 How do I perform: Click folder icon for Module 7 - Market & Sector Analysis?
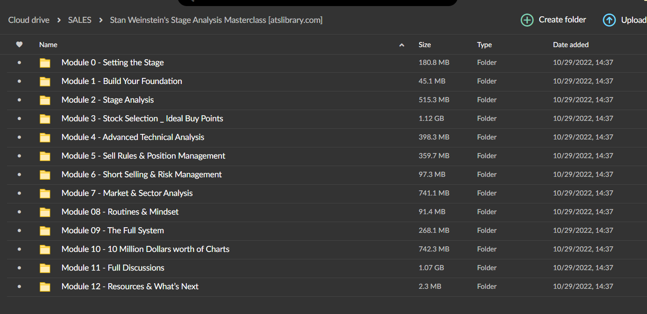pos(45,194)
